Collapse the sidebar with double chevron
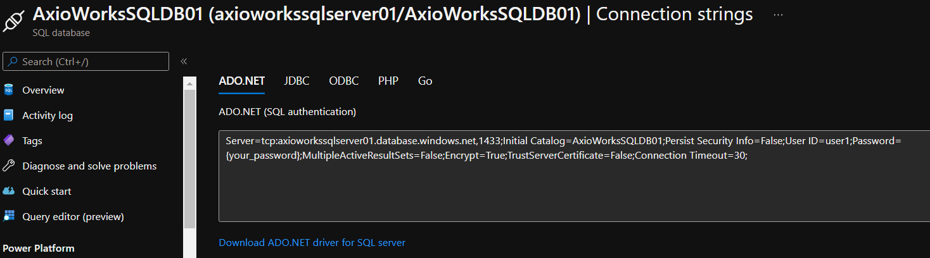Image resolution: width=930 pixels, height=258 pixels. click(x=184, y=61)
